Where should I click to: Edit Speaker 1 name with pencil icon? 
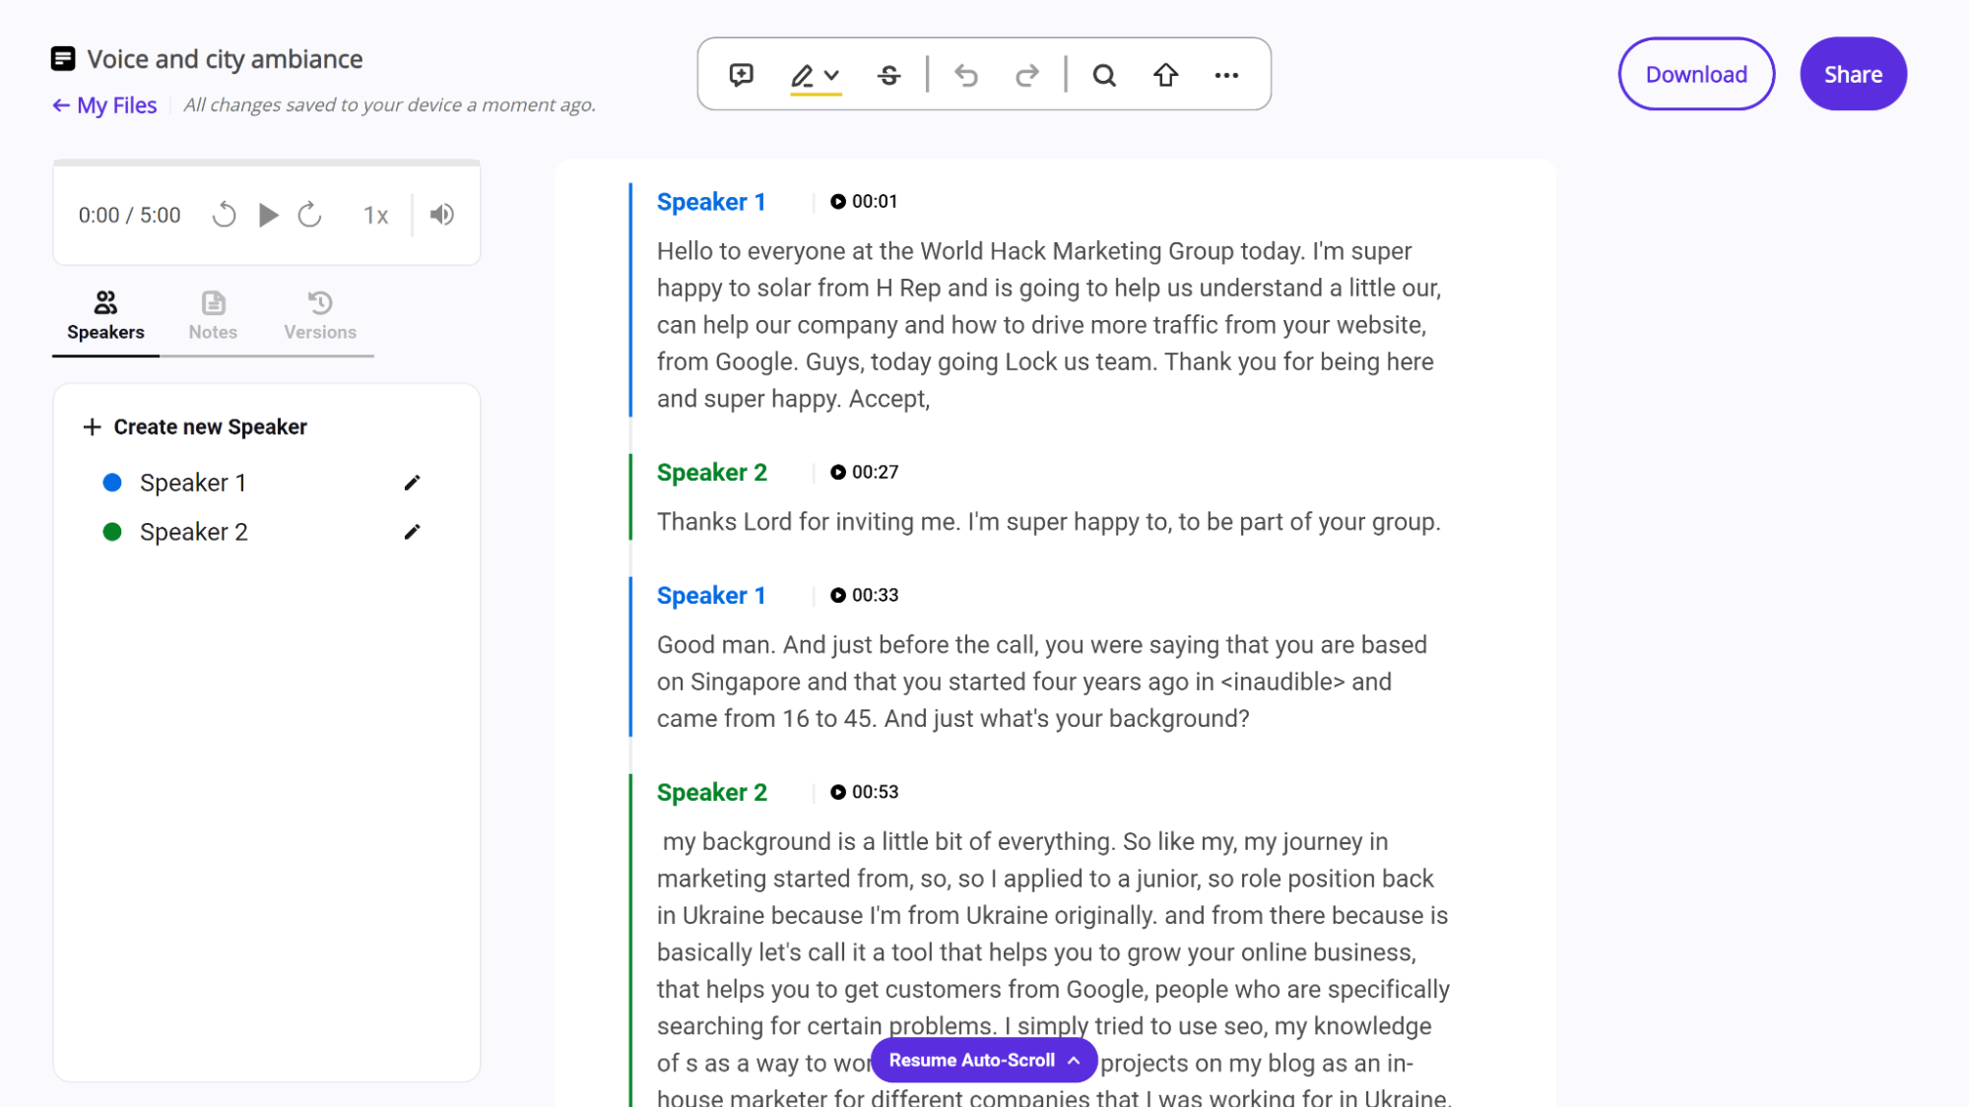pyautogui.click(x=411, y=483)
